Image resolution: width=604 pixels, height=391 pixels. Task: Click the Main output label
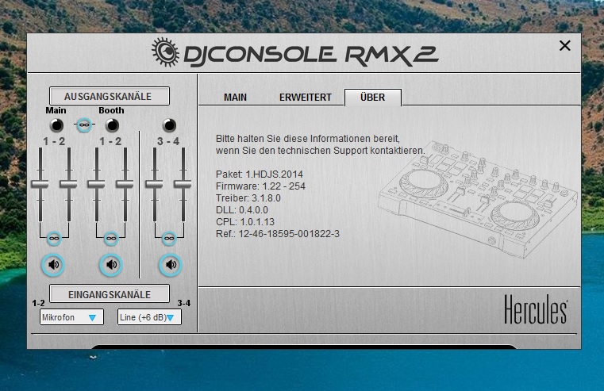pyautogui.click(x=56, y=110)
